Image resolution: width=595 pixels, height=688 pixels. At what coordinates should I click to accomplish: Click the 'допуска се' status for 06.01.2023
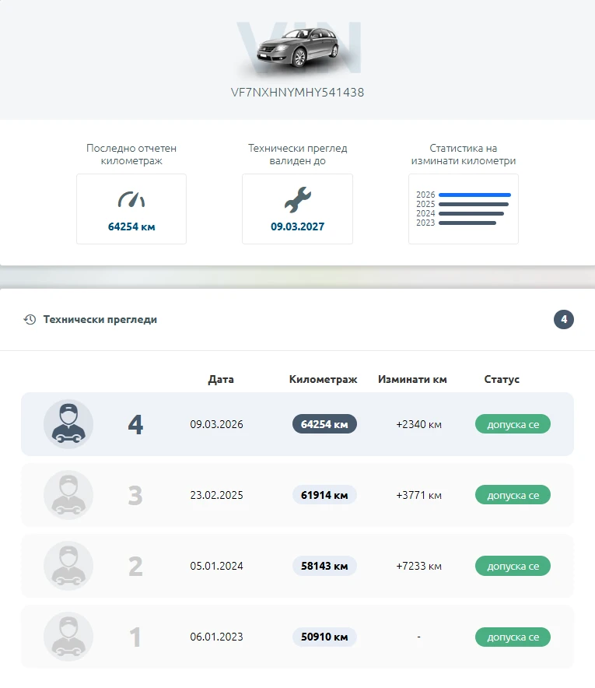(513, 637)
